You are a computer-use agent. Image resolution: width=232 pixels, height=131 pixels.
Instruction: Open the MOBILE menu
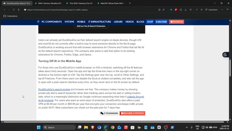(x=81, y=22)
